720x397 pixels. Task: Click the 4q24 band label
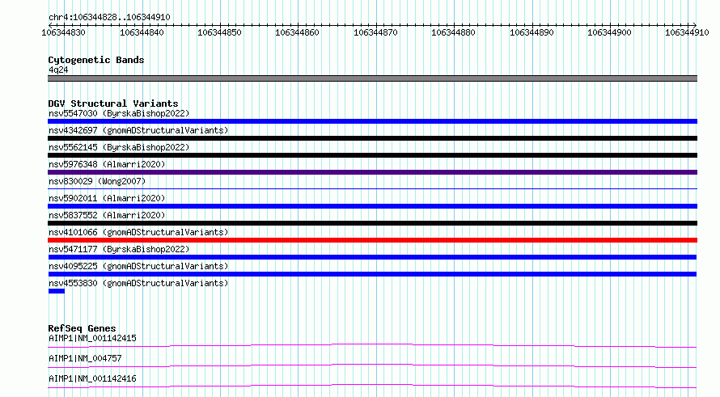point(58,70)
